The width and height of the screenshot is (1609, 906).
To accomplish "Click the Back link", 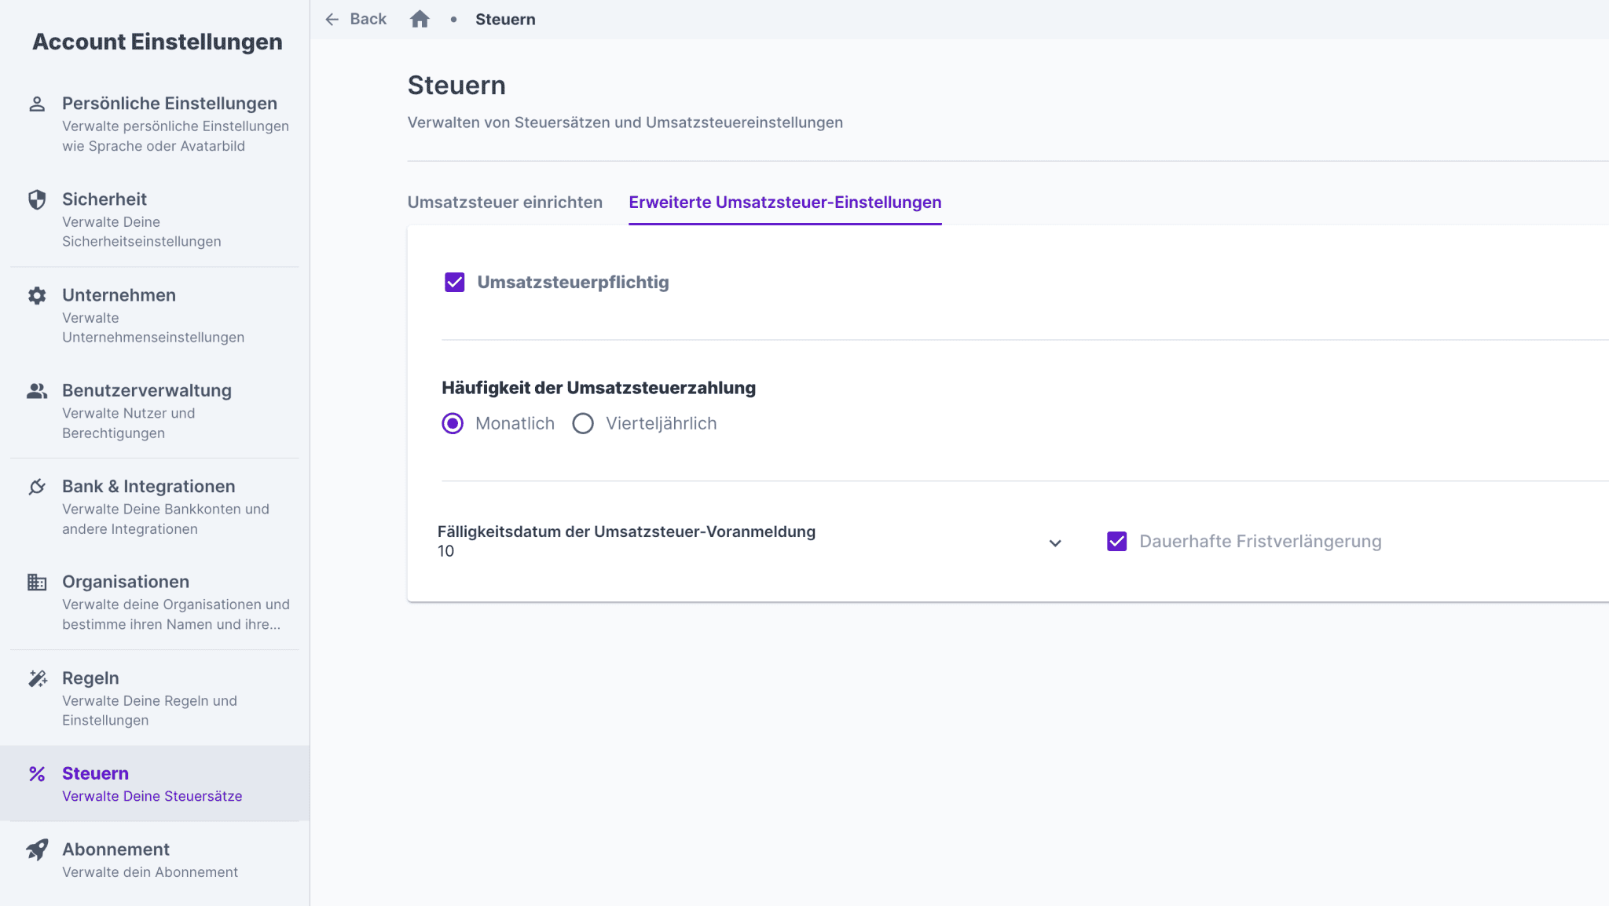I will (368, 19).
